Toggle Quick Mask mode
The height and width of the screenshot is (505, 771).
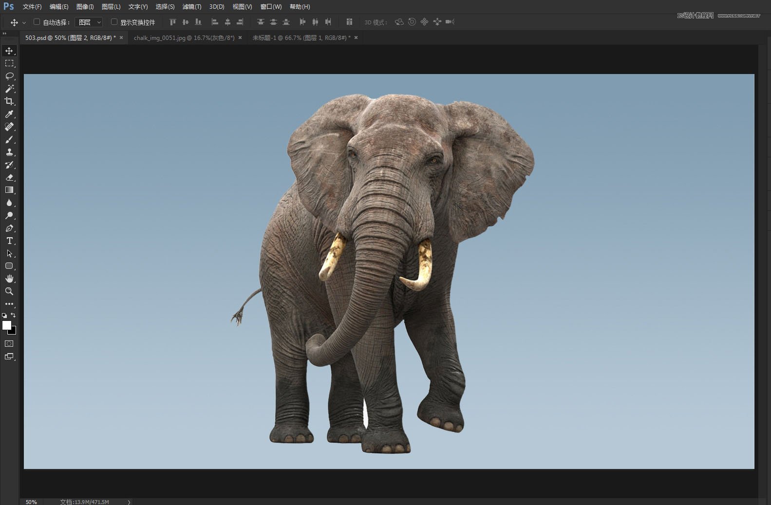[x=9, y=344]
